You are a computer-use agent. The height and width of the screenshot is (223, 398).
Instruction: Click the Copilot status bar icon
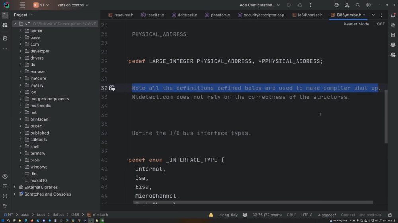(245, 215)
